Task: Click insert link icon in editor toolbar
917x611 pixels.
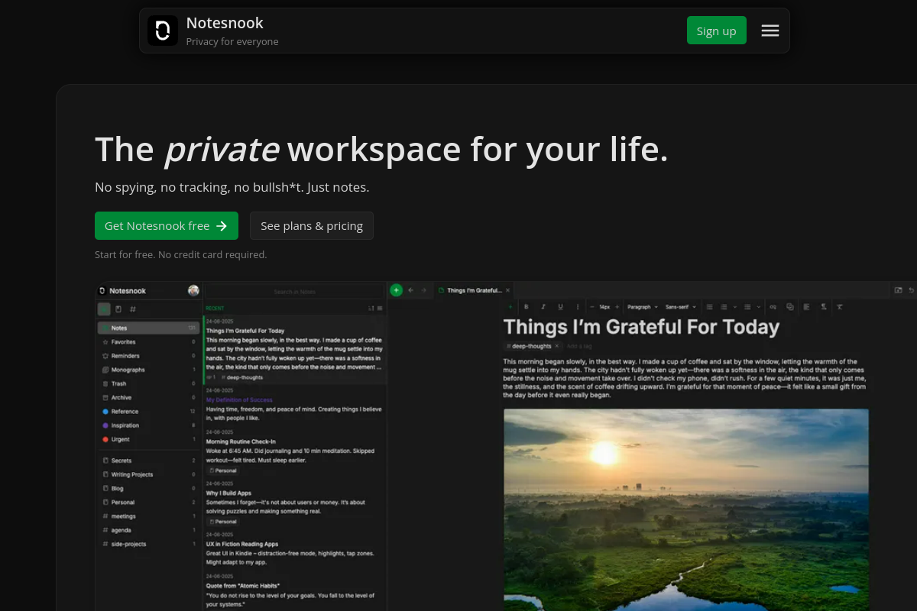Action: pos(773,307)
